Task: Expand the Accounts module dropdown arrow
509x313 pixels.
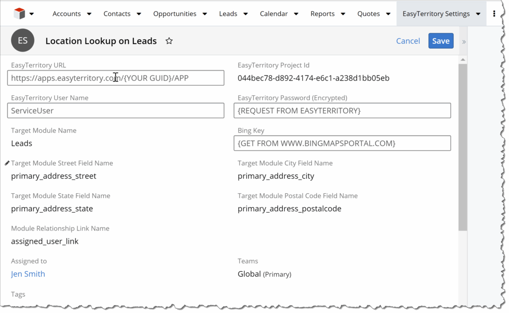Action: (x=89, y=14)
